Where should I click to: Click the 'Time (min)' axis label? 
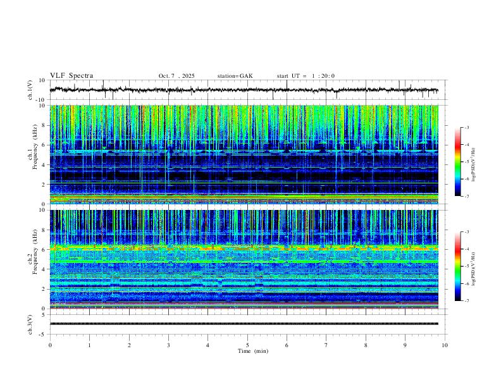[x=253, y=351]
